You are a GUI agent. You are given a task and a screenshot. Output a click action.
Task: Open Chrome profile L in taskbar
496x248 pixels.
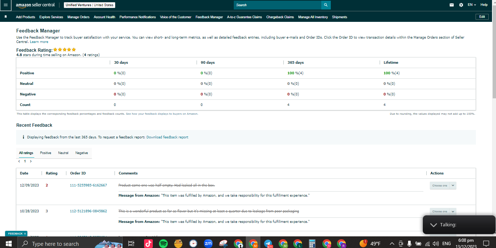coord(298,244)
